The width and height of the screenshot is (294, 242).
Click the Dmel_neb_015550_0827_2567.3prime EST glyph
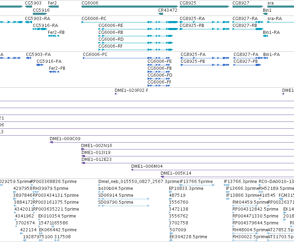coord(99,185)
